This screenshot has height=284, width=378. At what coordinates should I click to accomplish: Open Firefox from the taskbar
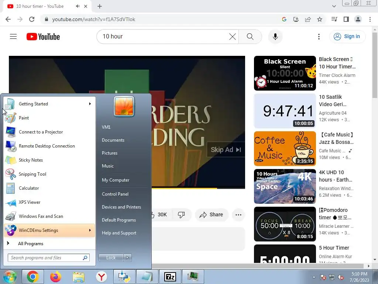click(56, 277)
